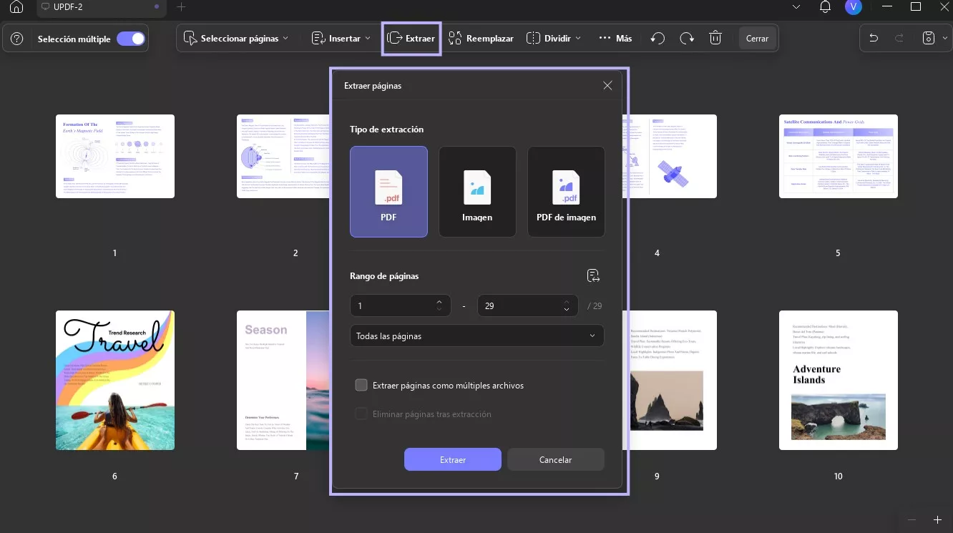Select PDF de imagen extraction type
This screenshot has width=953, height=533.
(566, 192)
